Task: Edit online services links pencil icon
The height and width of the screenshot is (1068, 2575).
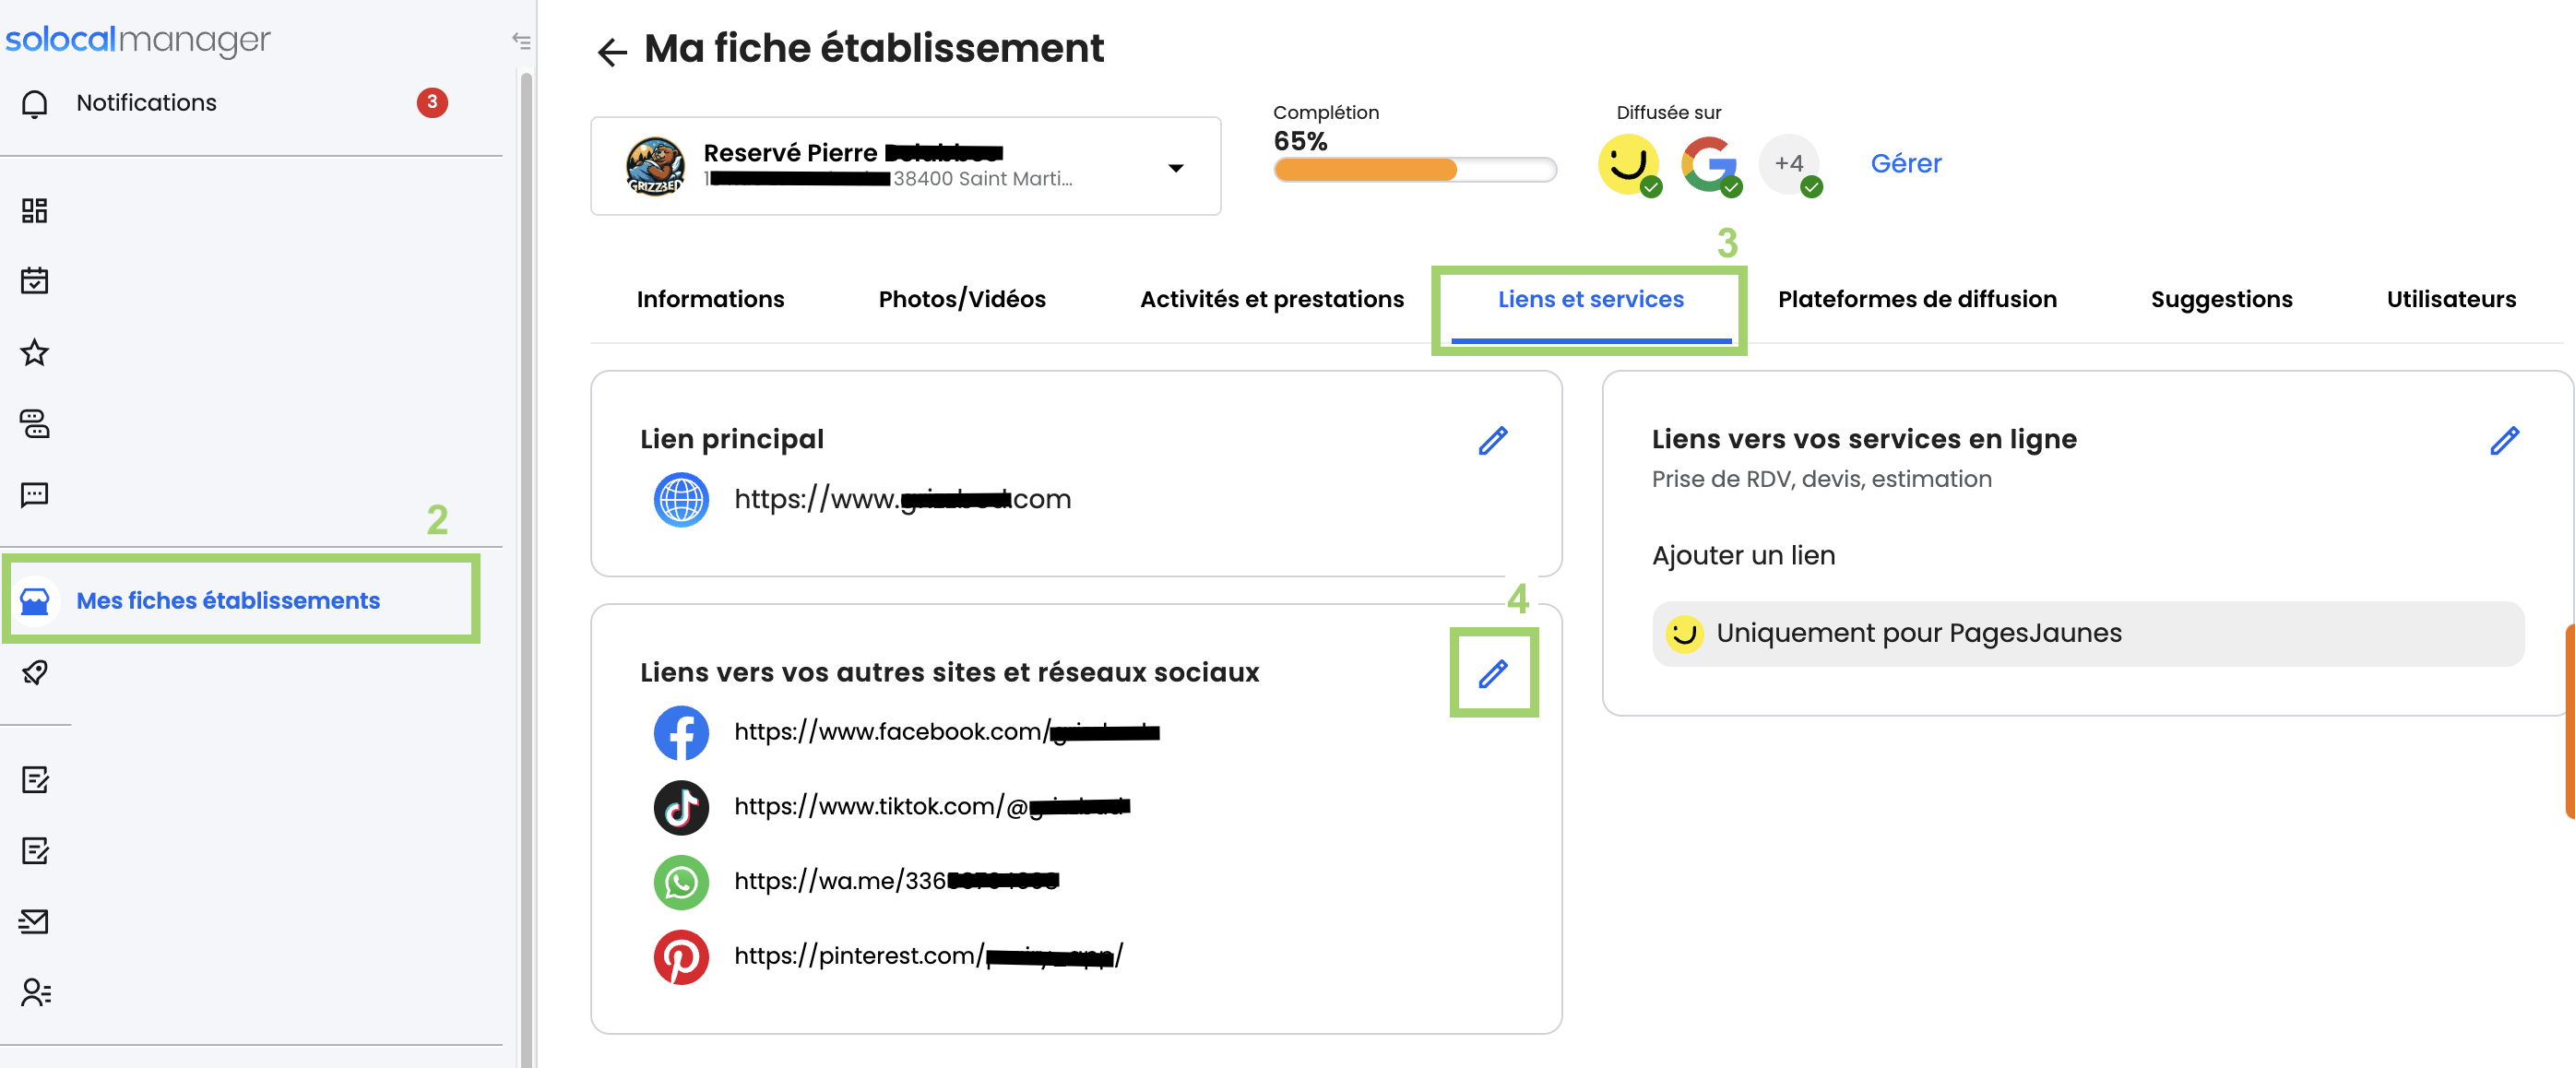Action: [2504, 440]
